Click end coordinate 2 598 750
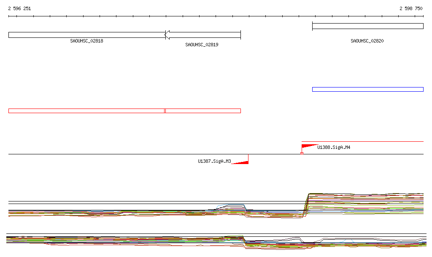Image resolution: width=432 pixels, height=257 pixels. [x=411, y=8]
